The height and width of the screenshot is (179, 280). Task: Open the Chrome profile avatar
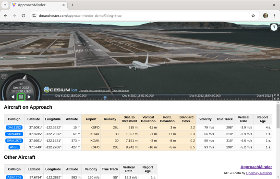click(266, 16)
